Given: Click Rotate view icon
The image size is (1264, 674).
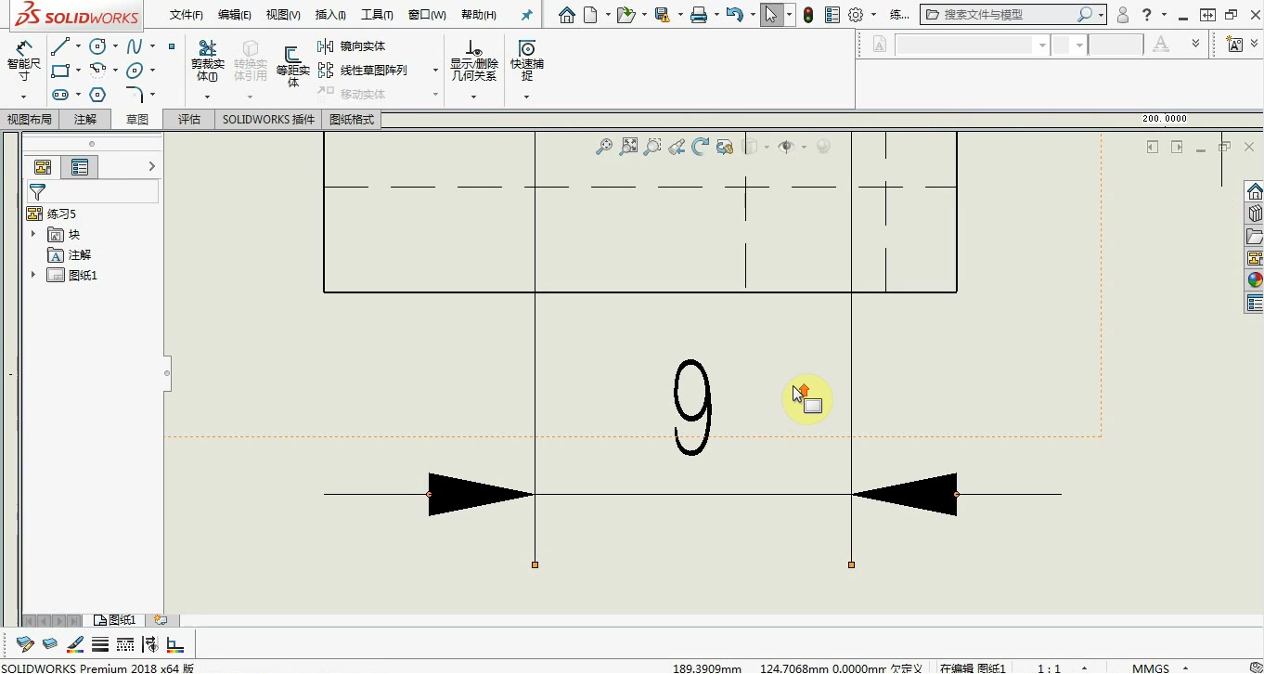Looking at the screenshot, I should [701, 147].
